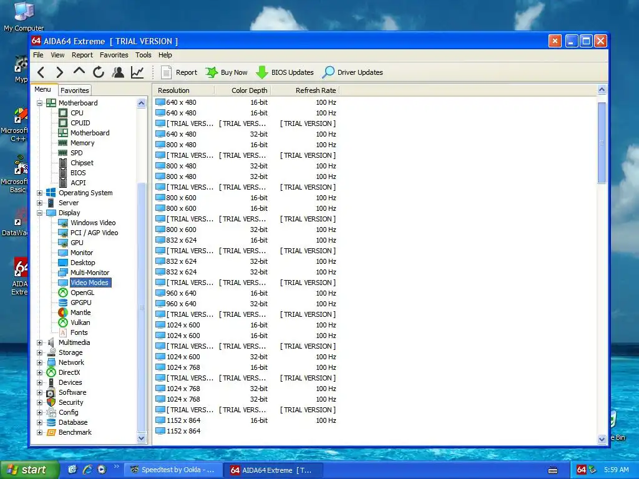Switch to the Favorites tab
Viewport: 639px width, 479px height.
pyautogui.click(x=75, y=90)
